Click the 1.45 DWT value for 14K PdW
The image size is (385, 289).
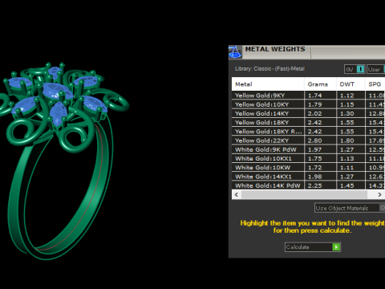click(347, 185)
